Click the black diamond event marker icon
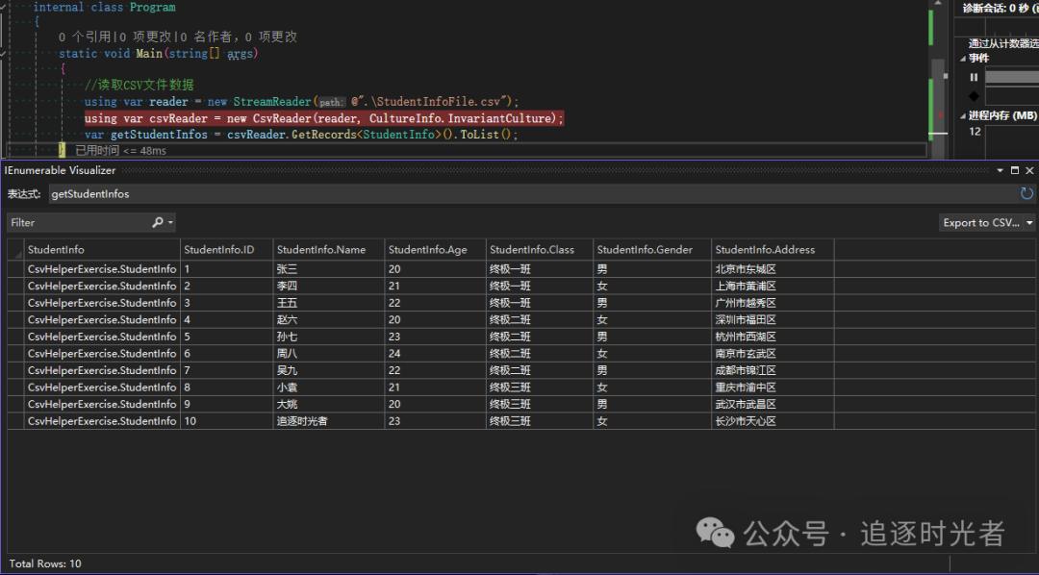The image size is (1039, 575). click(974, 95)
